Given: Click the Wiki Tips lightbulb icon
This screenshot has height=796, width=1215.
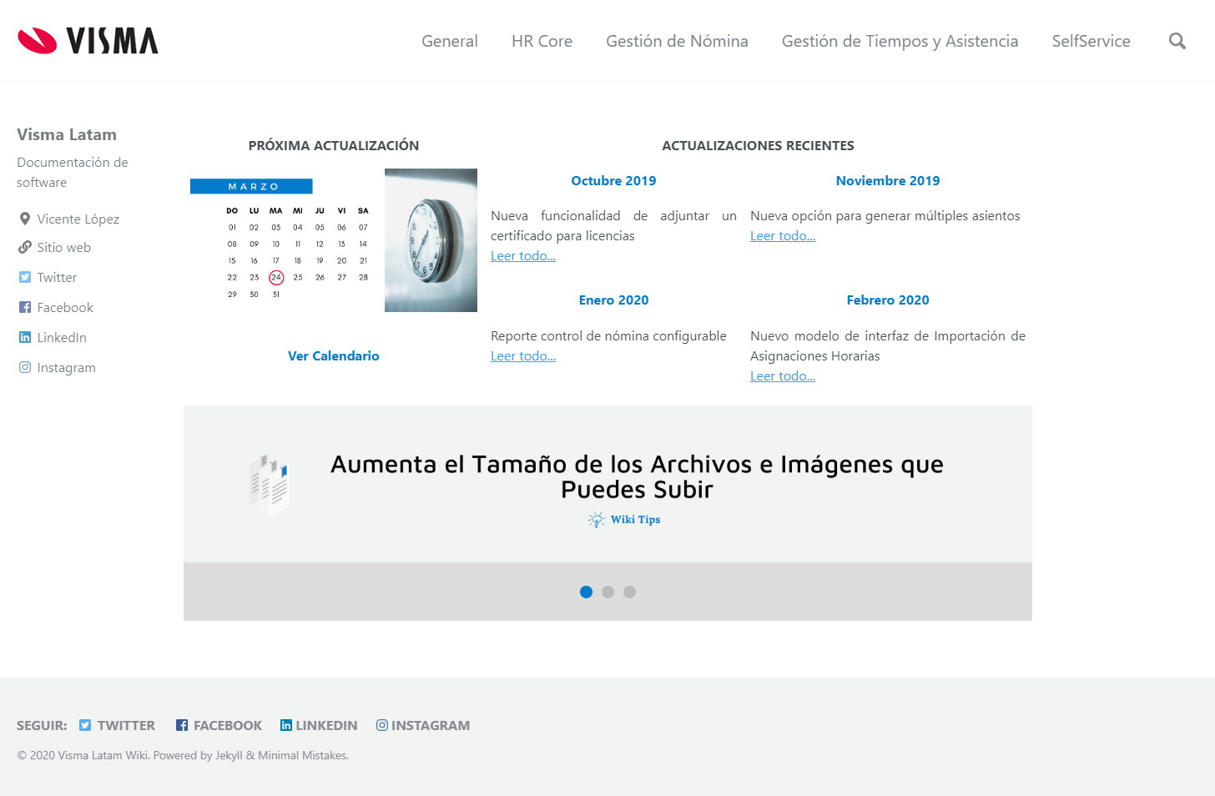Looking at the screenshot, I should point(597,520).
